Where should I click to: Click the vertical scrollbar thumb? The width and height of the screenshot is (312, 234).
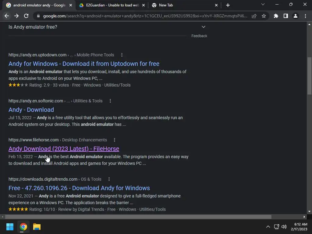pyautogui.click(x=309, y=76)
